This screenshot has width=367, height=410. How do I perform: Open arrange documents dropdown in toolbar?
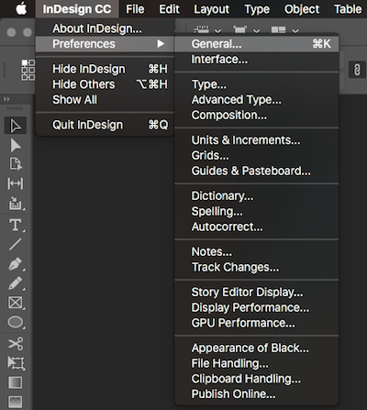coord(284,30)
